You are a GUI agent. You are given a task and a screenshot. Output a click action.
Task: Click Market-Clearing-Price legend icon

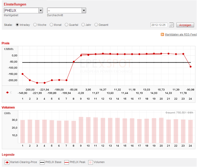(x=7, y=162)
